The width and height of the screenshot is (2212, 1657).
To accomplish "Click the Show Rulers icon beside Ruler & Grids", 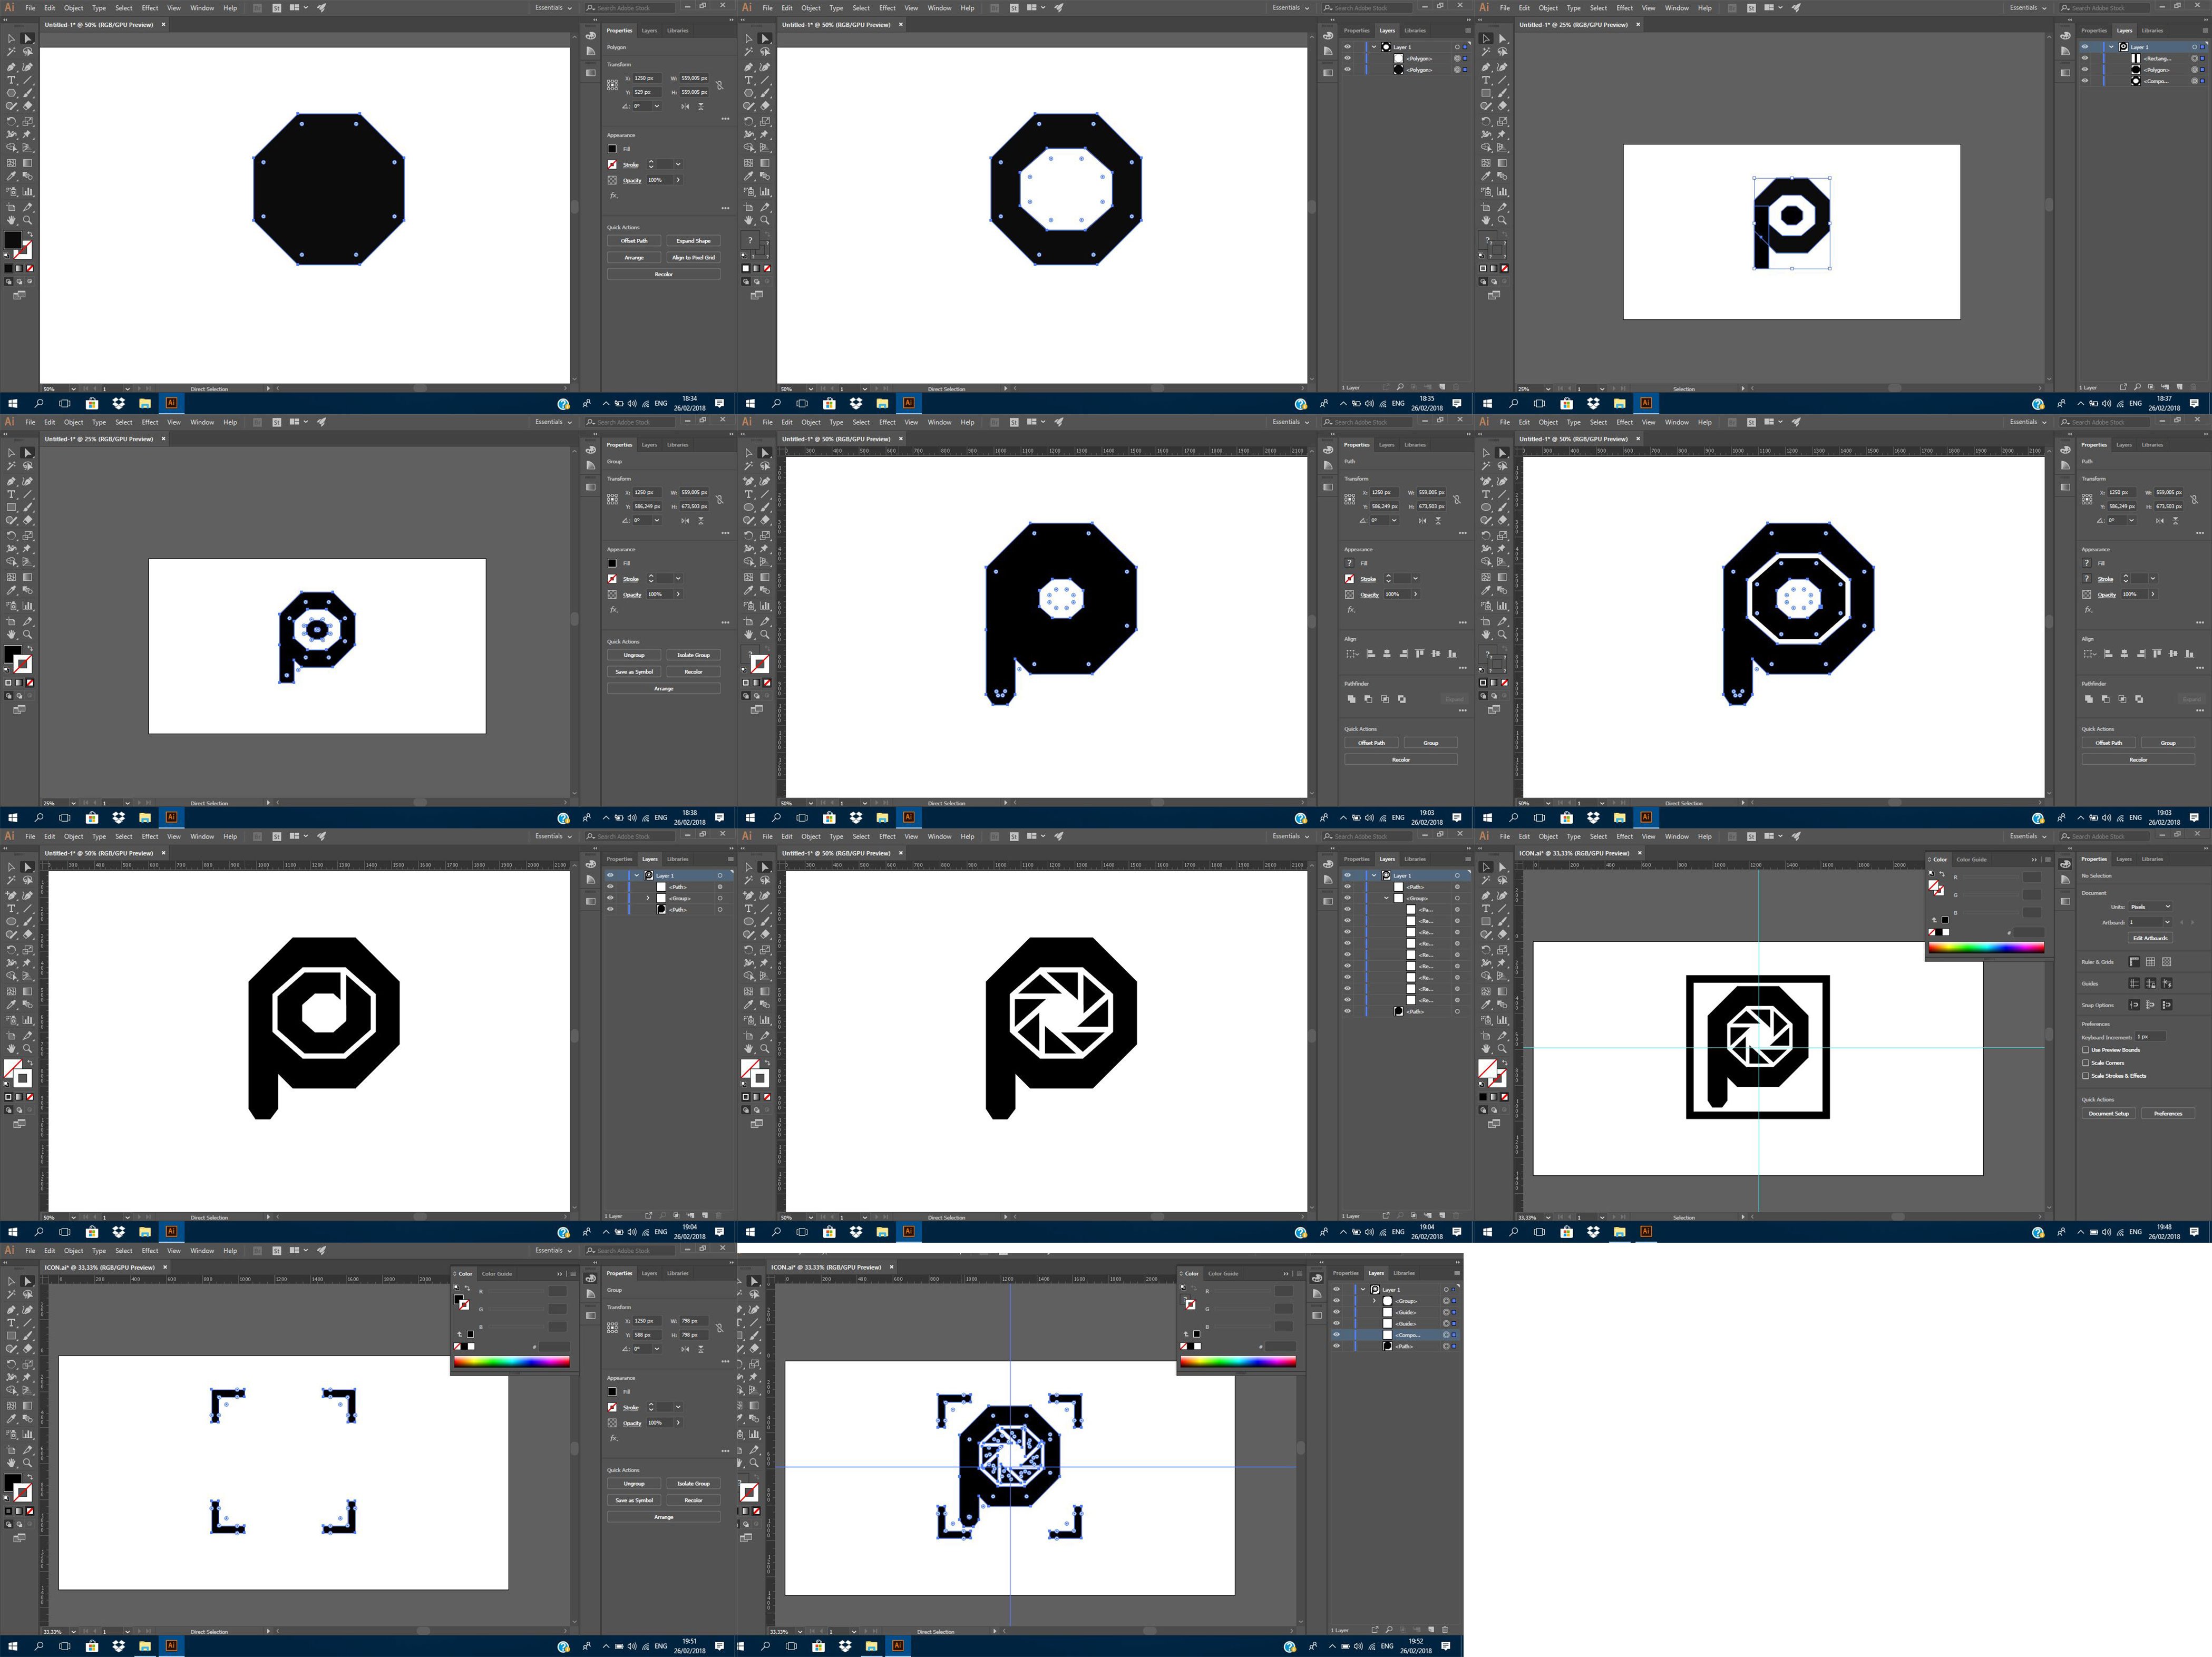I will click(2134, 961).
